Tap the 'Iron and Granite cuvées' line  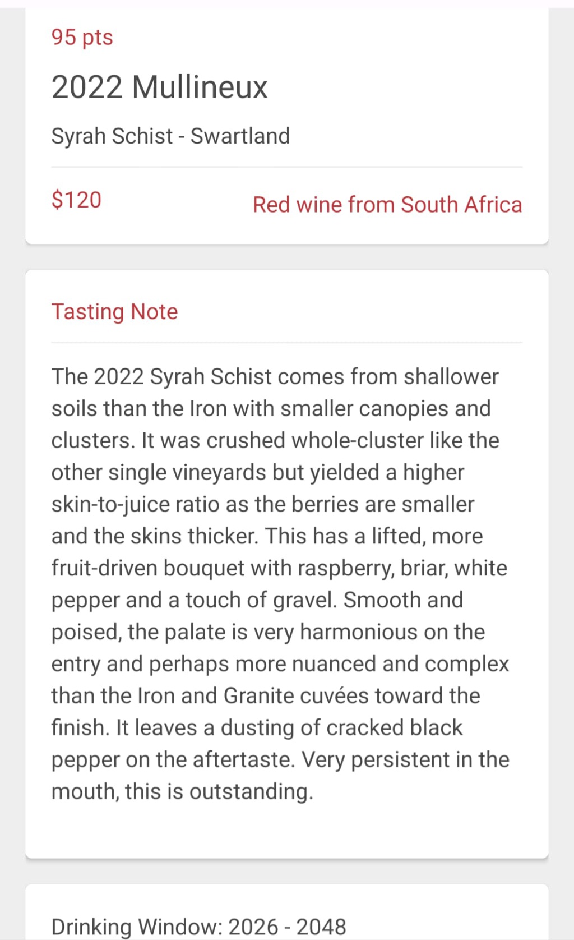[x=266, y=695]
